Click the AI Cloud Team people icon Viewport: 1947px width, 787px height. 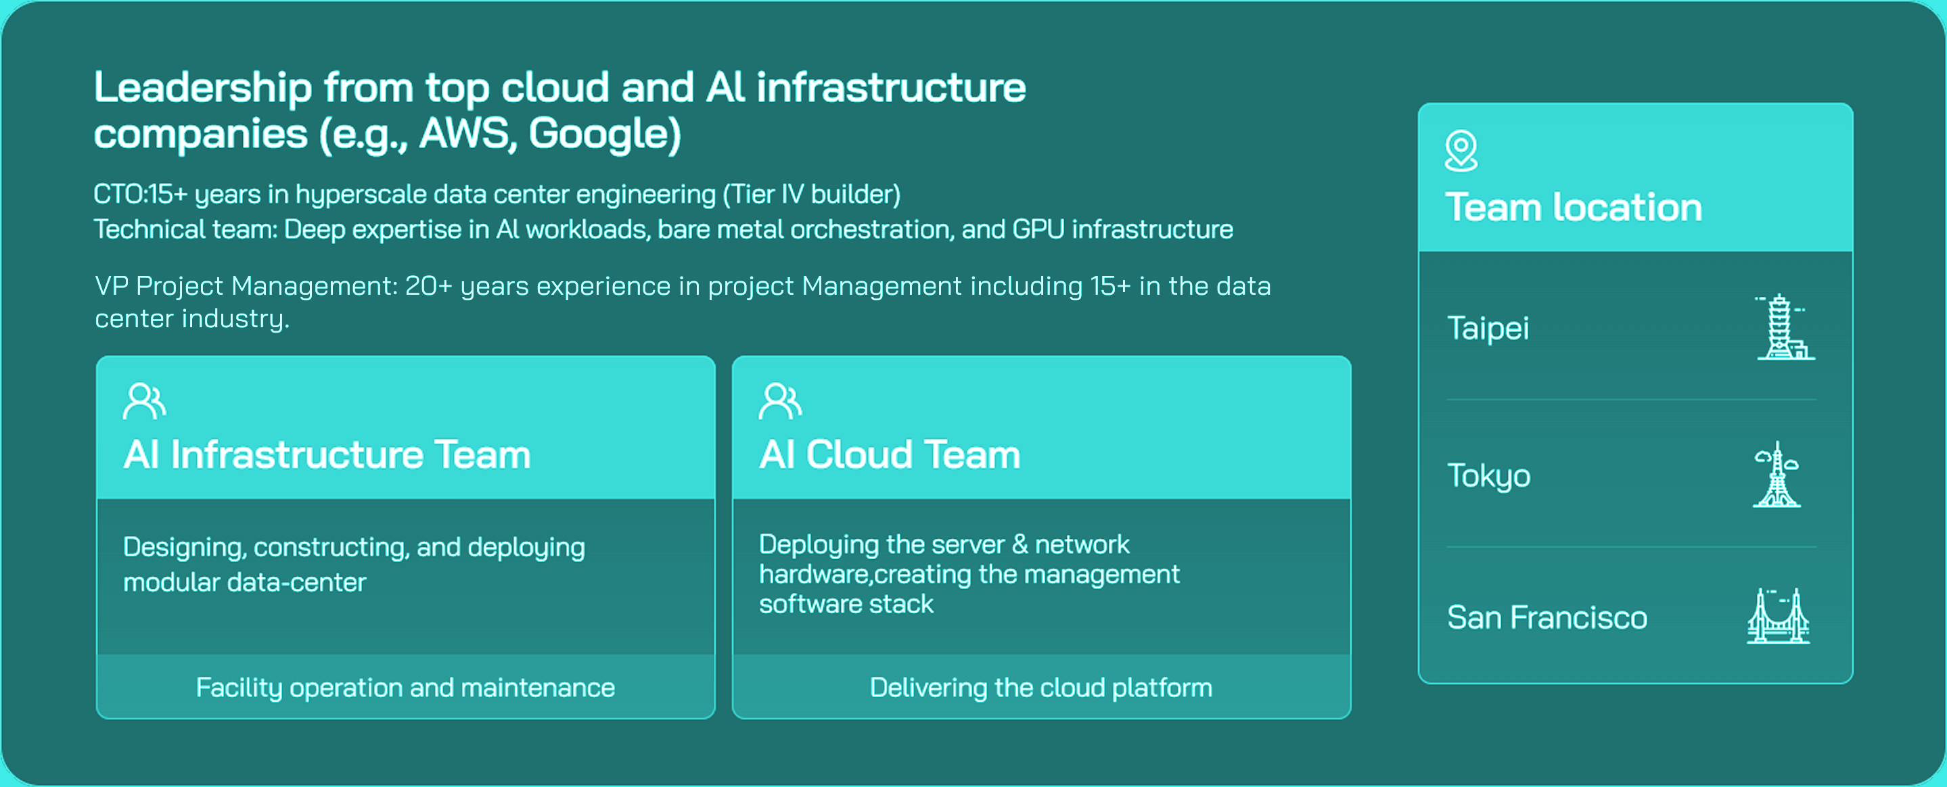779,401
